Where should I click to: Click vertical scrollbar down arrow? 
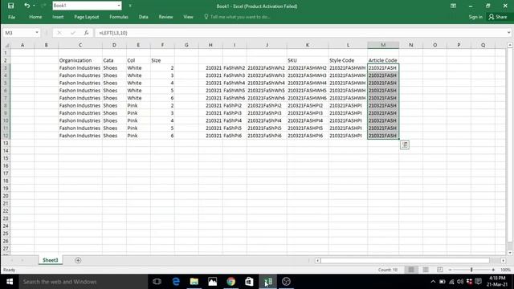(510, 253)
